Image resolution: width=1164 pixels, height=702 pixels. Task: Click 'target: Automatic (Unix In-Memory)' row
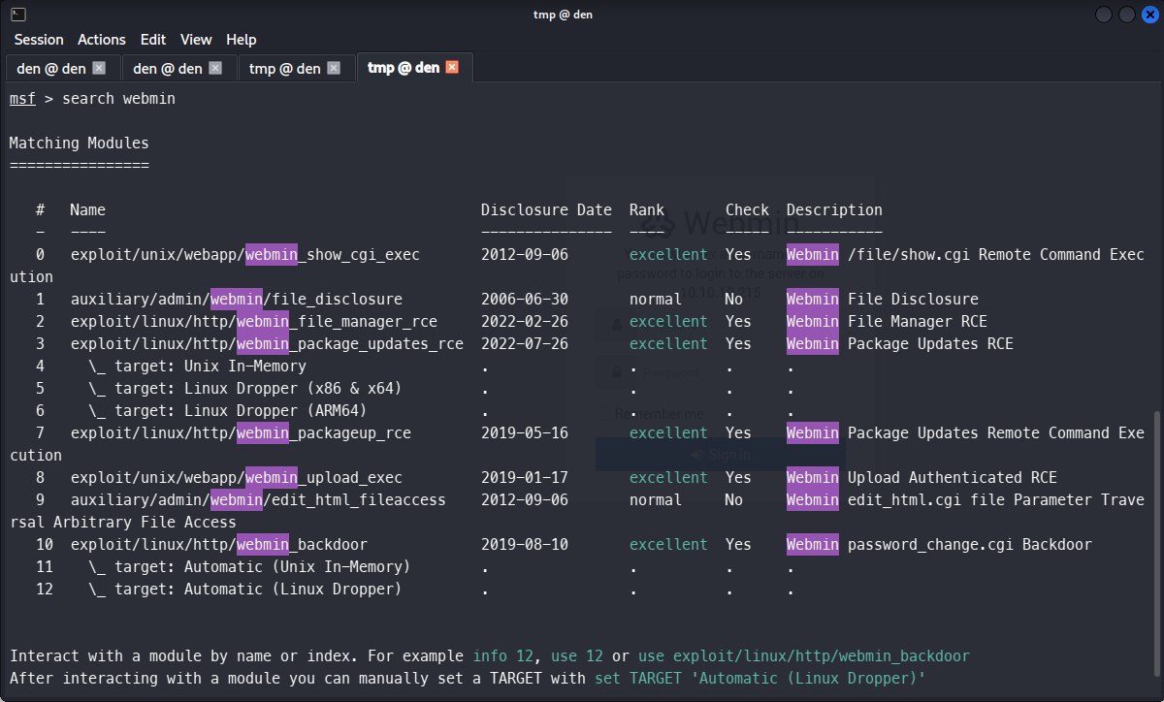(249, 567)
